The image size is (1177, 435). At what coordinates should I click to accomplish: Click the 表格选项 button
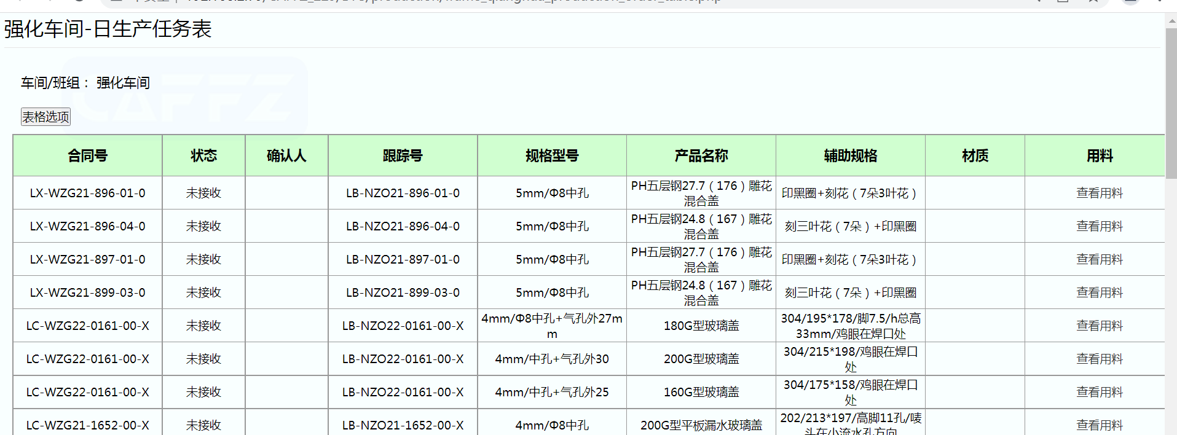pyautogui.click(x=45, y=117)
